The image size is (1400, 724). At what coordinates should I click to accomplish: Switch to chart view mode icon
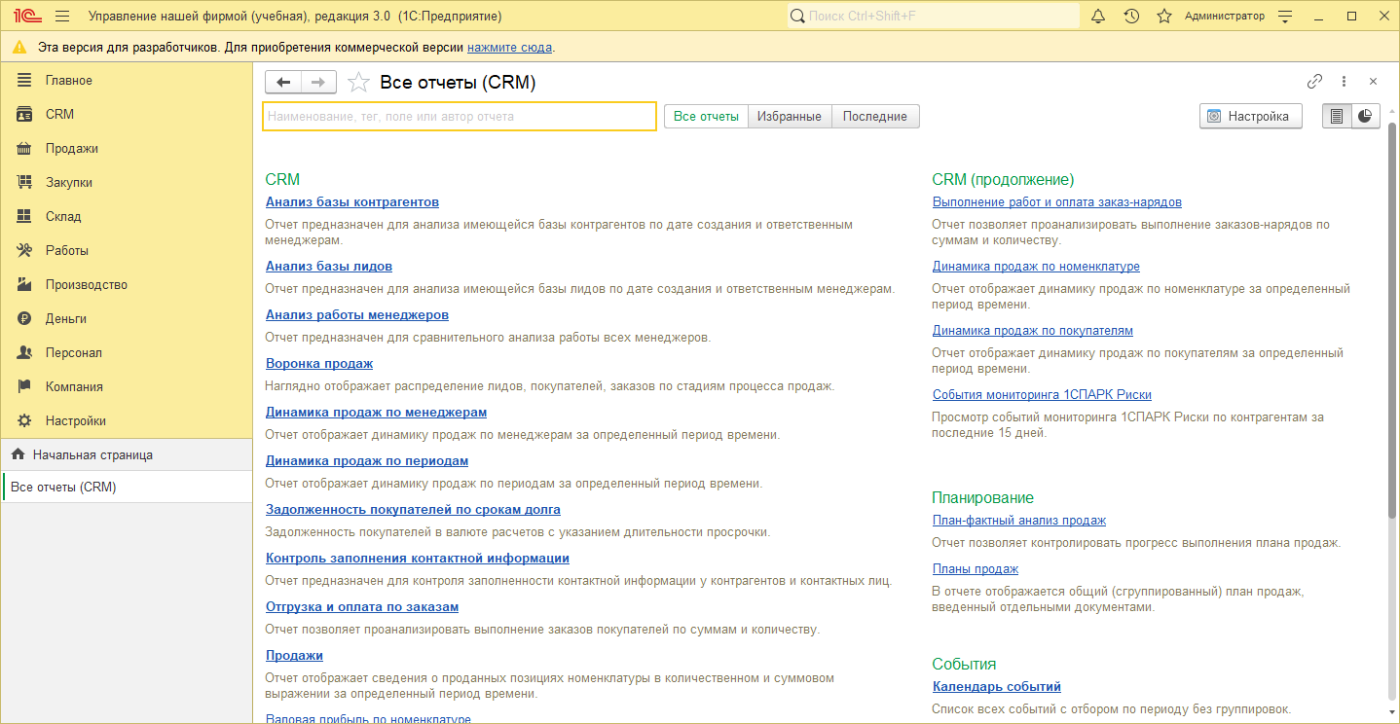pyautogui.click(x=1366, y=116)
